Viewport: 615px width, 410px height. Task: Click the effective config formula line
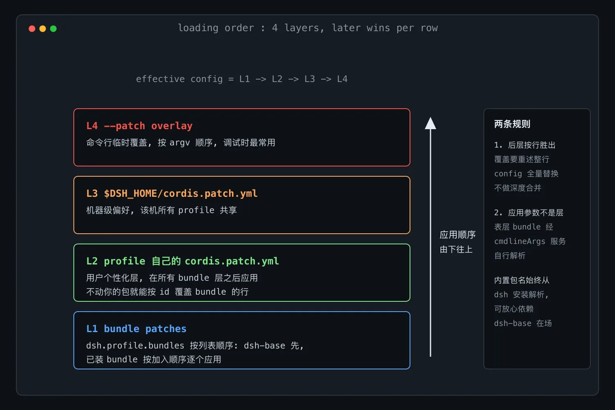(x=241, y=79)
